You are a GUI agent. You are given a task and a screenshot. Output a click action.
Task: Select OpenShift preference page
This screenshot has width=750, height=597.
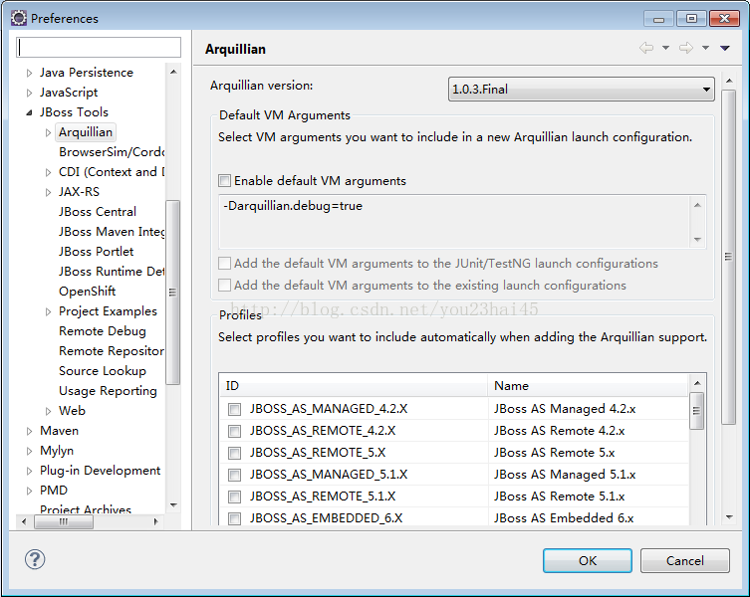[87, 292]
